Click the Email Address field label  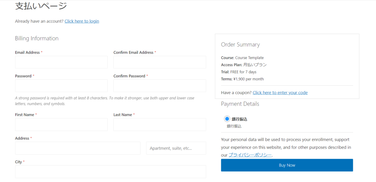tap(27, 52)
